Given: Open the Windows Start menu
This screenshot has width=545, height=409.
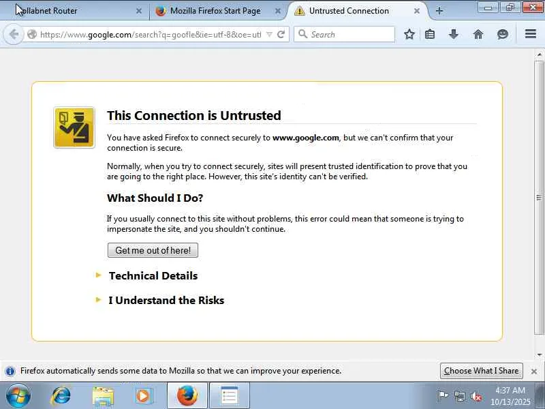Looking at the screenshot, I should tap(18, 396).
